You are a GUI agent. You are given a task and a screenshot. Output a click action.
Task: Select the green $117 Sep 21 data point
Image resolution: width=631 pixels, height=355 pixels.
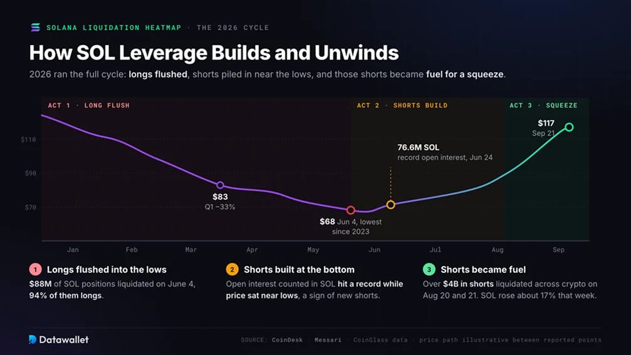(x=568, y=127)
